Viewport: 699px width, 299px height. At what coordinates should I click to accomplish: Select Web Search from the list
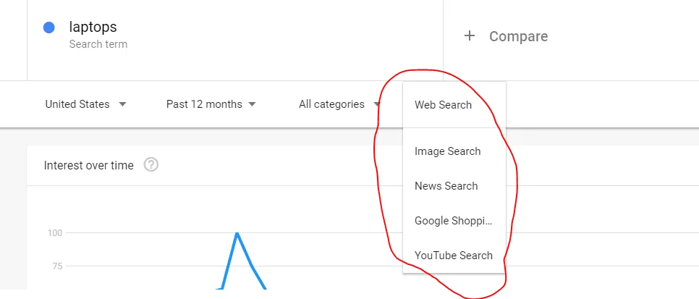coord(443,105)
